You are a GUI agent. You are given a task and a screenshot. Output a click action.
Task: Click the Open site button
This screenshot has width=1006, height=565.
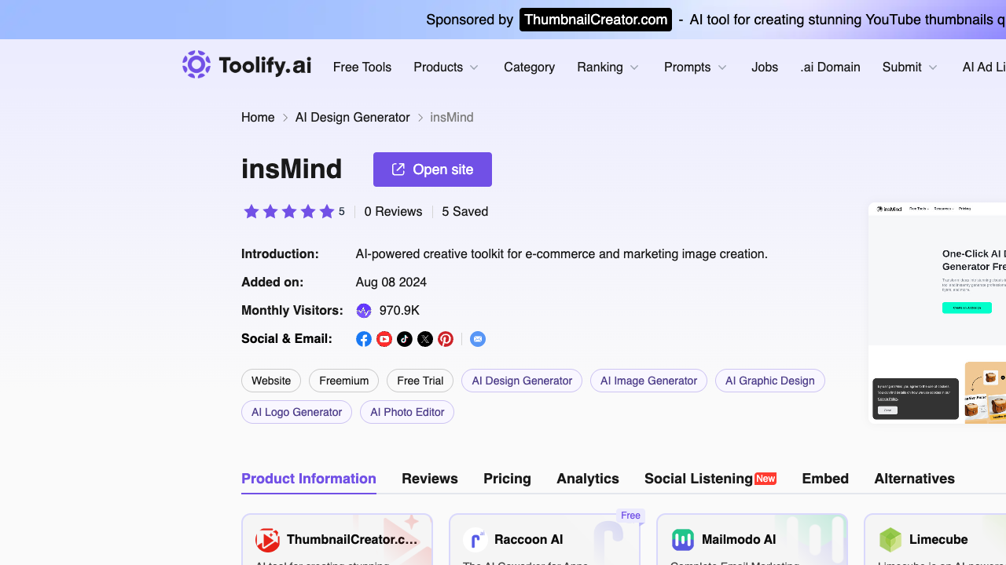[432, 169]
